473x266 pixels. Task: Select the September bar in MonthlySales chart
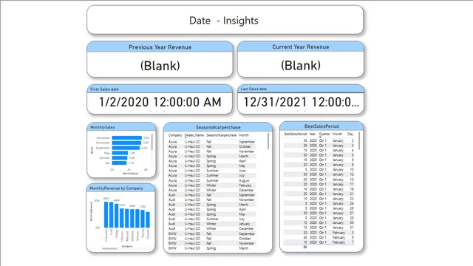126,148
